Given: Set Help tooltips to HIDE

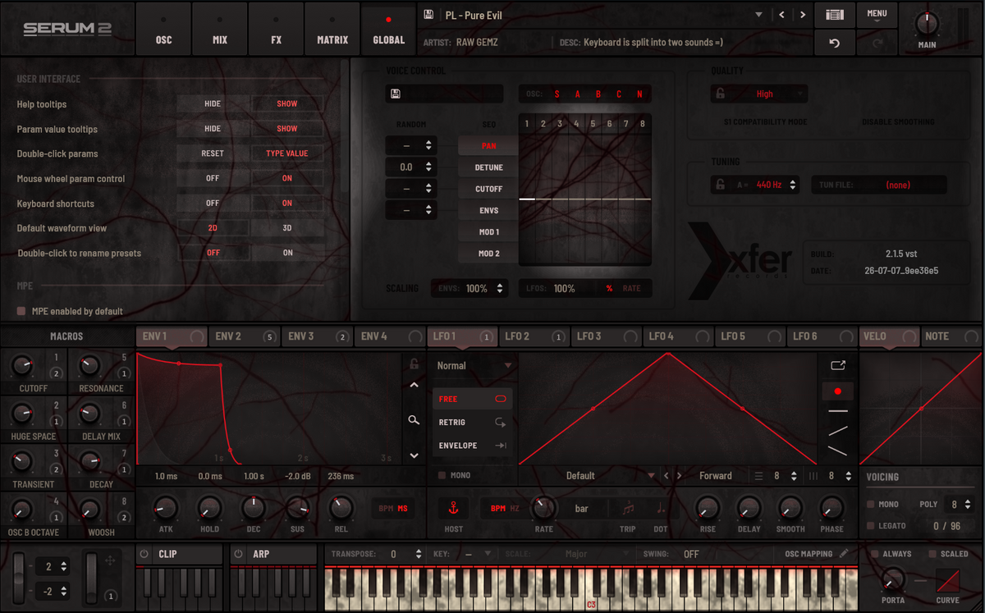Looking at the screenshot, I should click(213, 104).
